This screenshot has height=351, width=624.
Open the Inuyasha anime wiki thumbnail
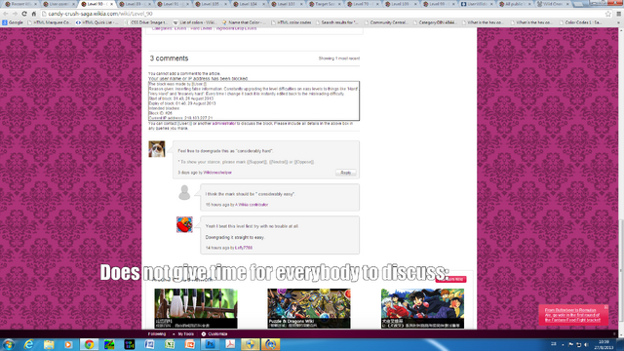(x=422, y=308)
